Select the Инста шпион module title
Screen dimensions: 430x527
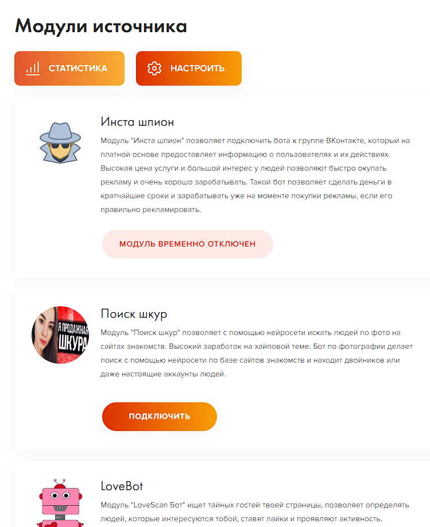(137, 122)
